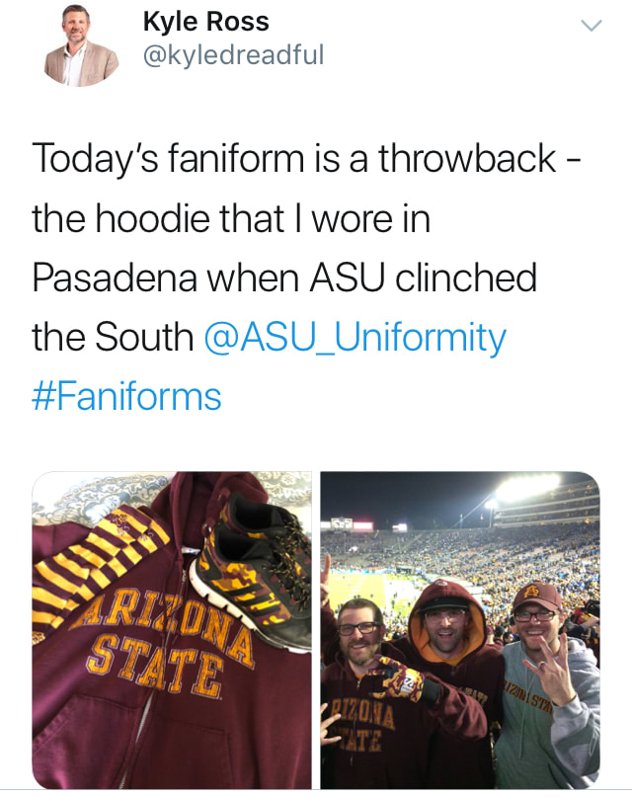
Task: Click the word ASU in the tweet body
Action: click(347, 278)
